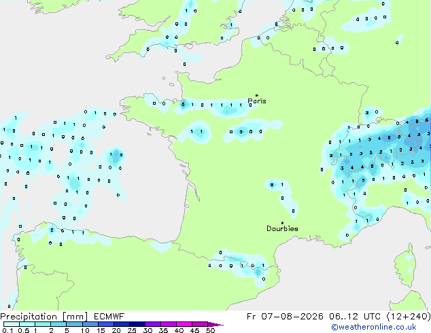
Task: Pick the 1–2 mm legend color swatch
Action: 43,324
